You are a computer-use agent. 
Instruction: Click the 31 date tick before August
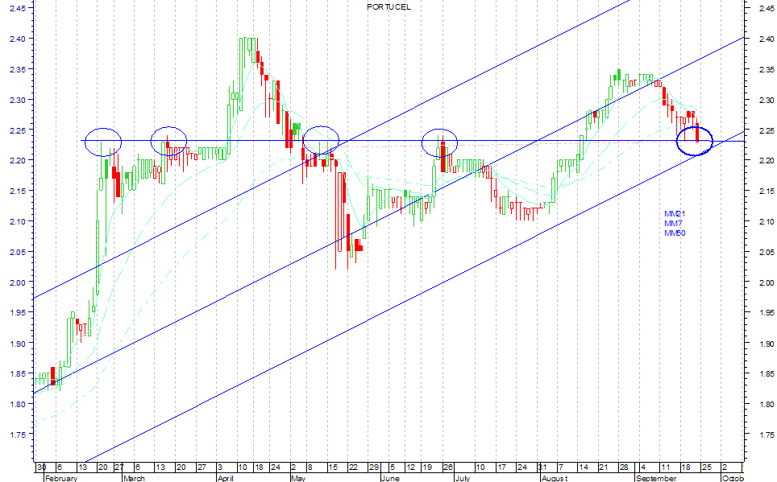pos(543,468)
